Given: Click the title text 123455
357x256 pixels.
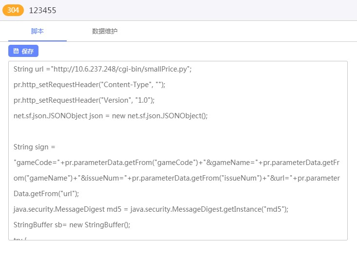Looking at the screenshot, I should 42,10.
